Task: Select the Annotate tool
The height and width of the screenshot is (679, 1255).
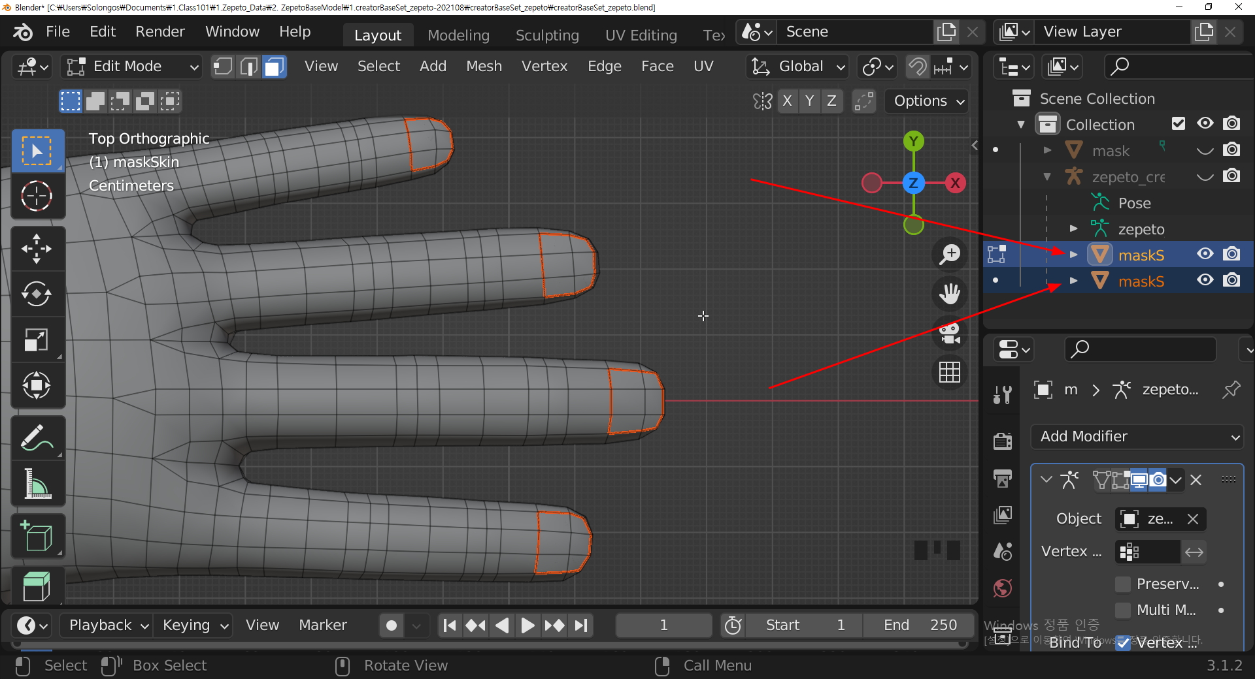Action: [37, 438]
